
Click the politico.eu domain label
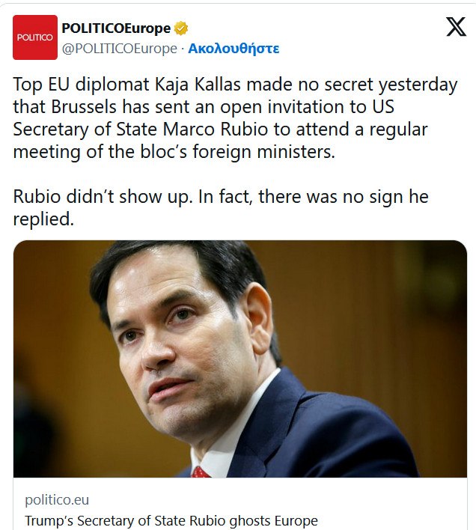click(57, 500)
